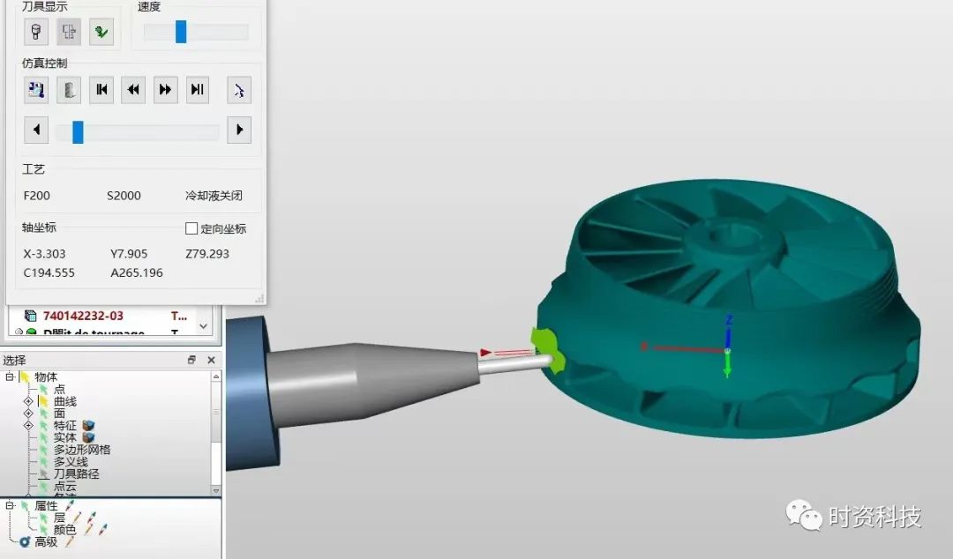Click the pencil icon next to 层

77,517
